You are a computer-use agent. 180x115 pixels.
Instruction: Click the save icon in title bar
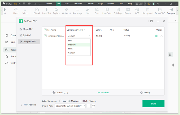pos(24,4)
